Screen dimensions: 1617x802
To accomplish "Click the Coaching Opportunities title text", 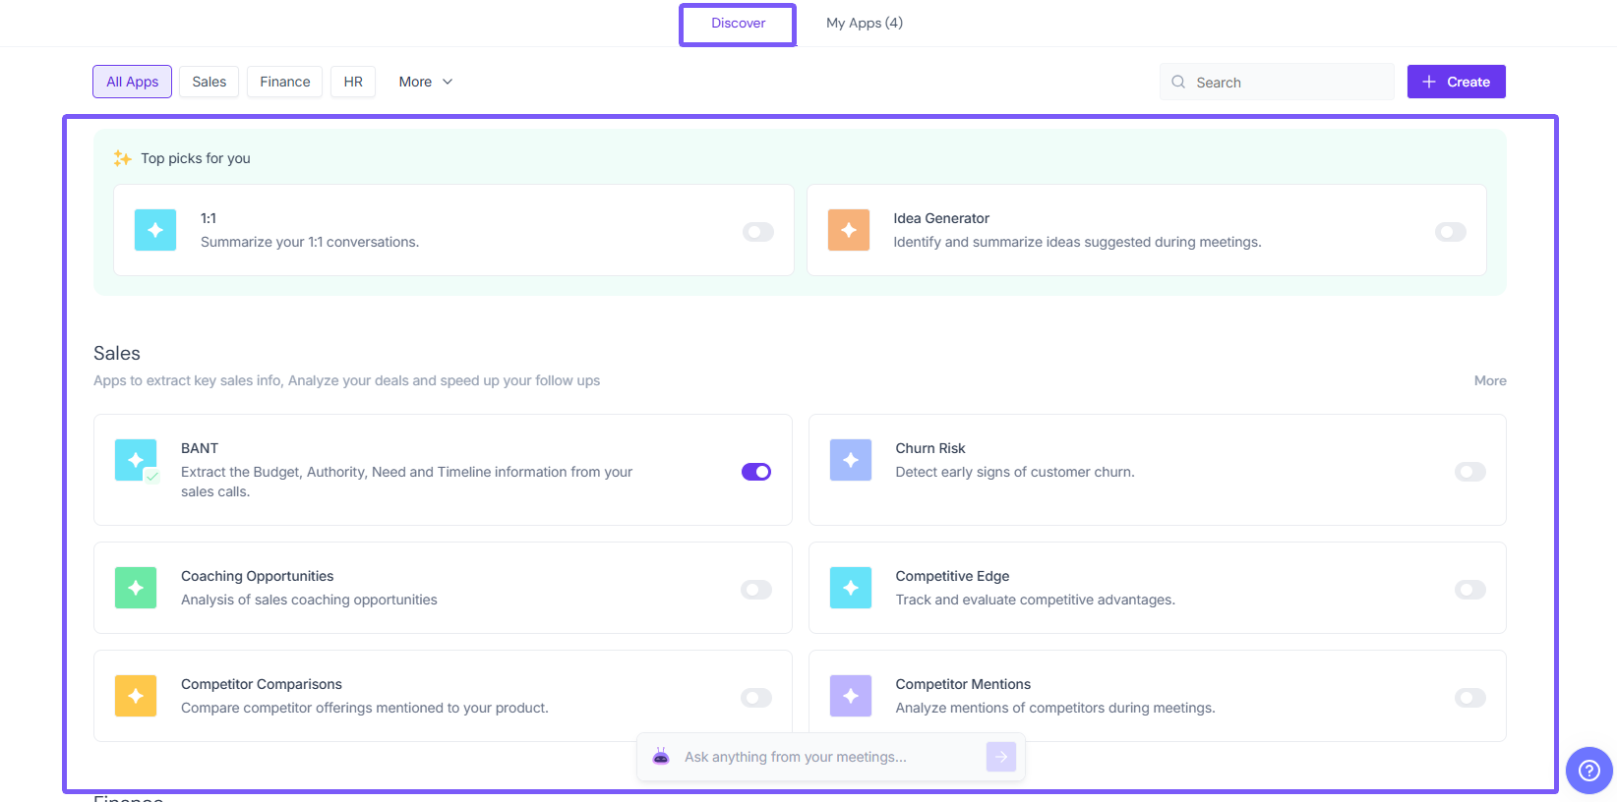I will click(x=257, y=576).
